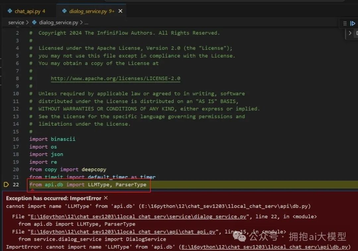358x251 pixels.
Task: Expand the right-side panel chevron
Action: [x=350, y=33]
